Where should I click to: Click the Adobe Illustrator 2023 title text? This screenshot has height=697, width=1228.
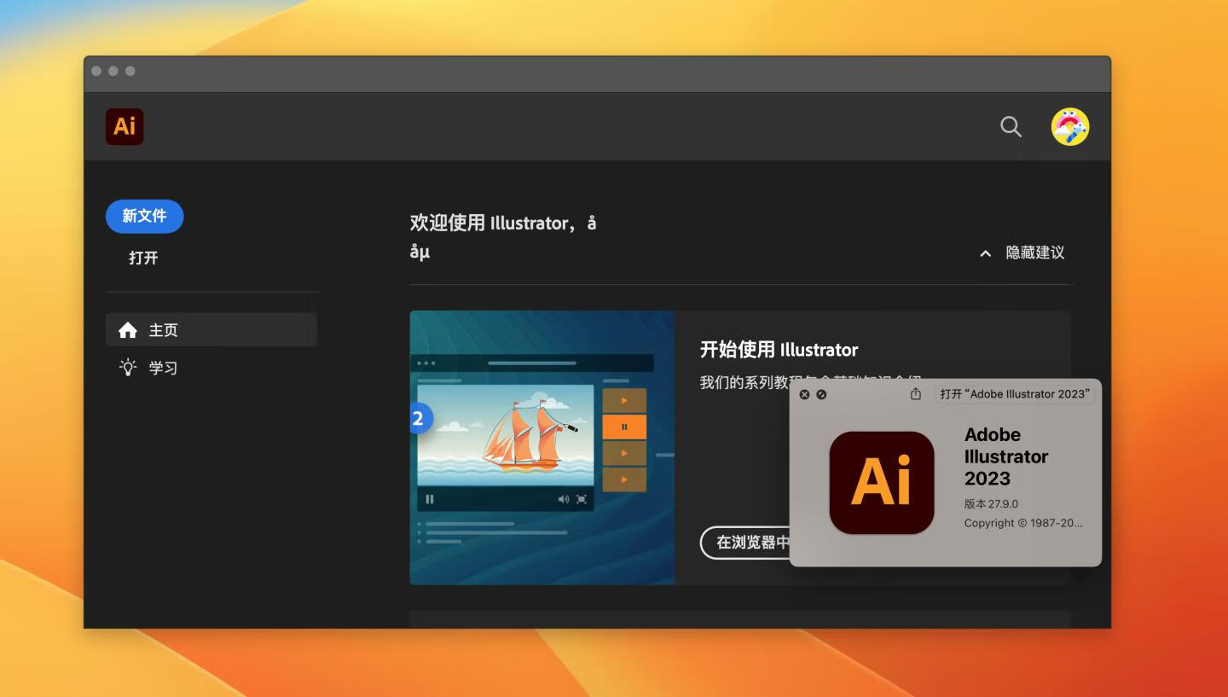1006,456
